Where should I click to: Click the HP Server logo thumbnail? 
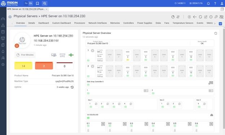[x=22, y=40]
